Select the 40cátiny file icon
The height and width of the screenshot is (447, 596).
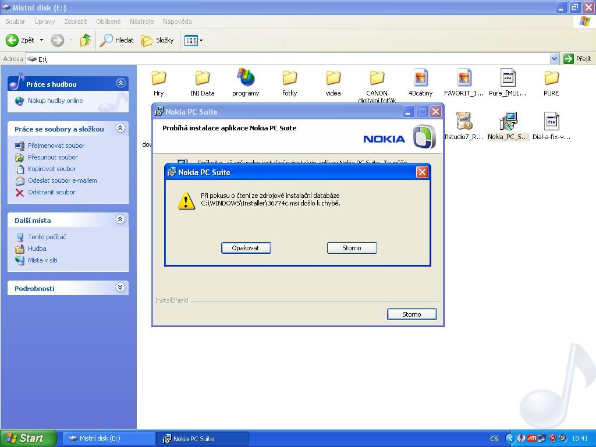tap(420, 79)
